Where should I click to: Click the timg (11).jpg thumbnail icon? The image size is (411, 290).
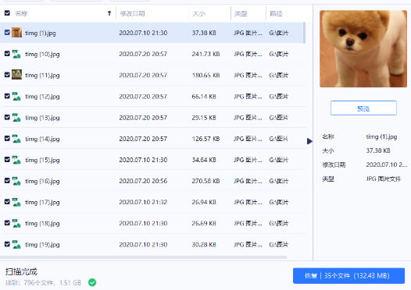click(16, 75)
